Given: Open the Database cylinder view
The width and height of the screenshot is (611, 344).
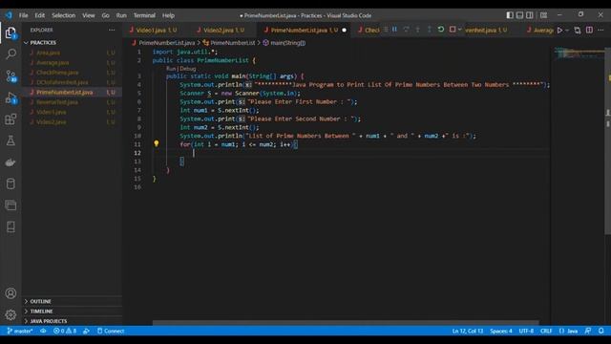Looking at the screenshot, I should 11,183.
